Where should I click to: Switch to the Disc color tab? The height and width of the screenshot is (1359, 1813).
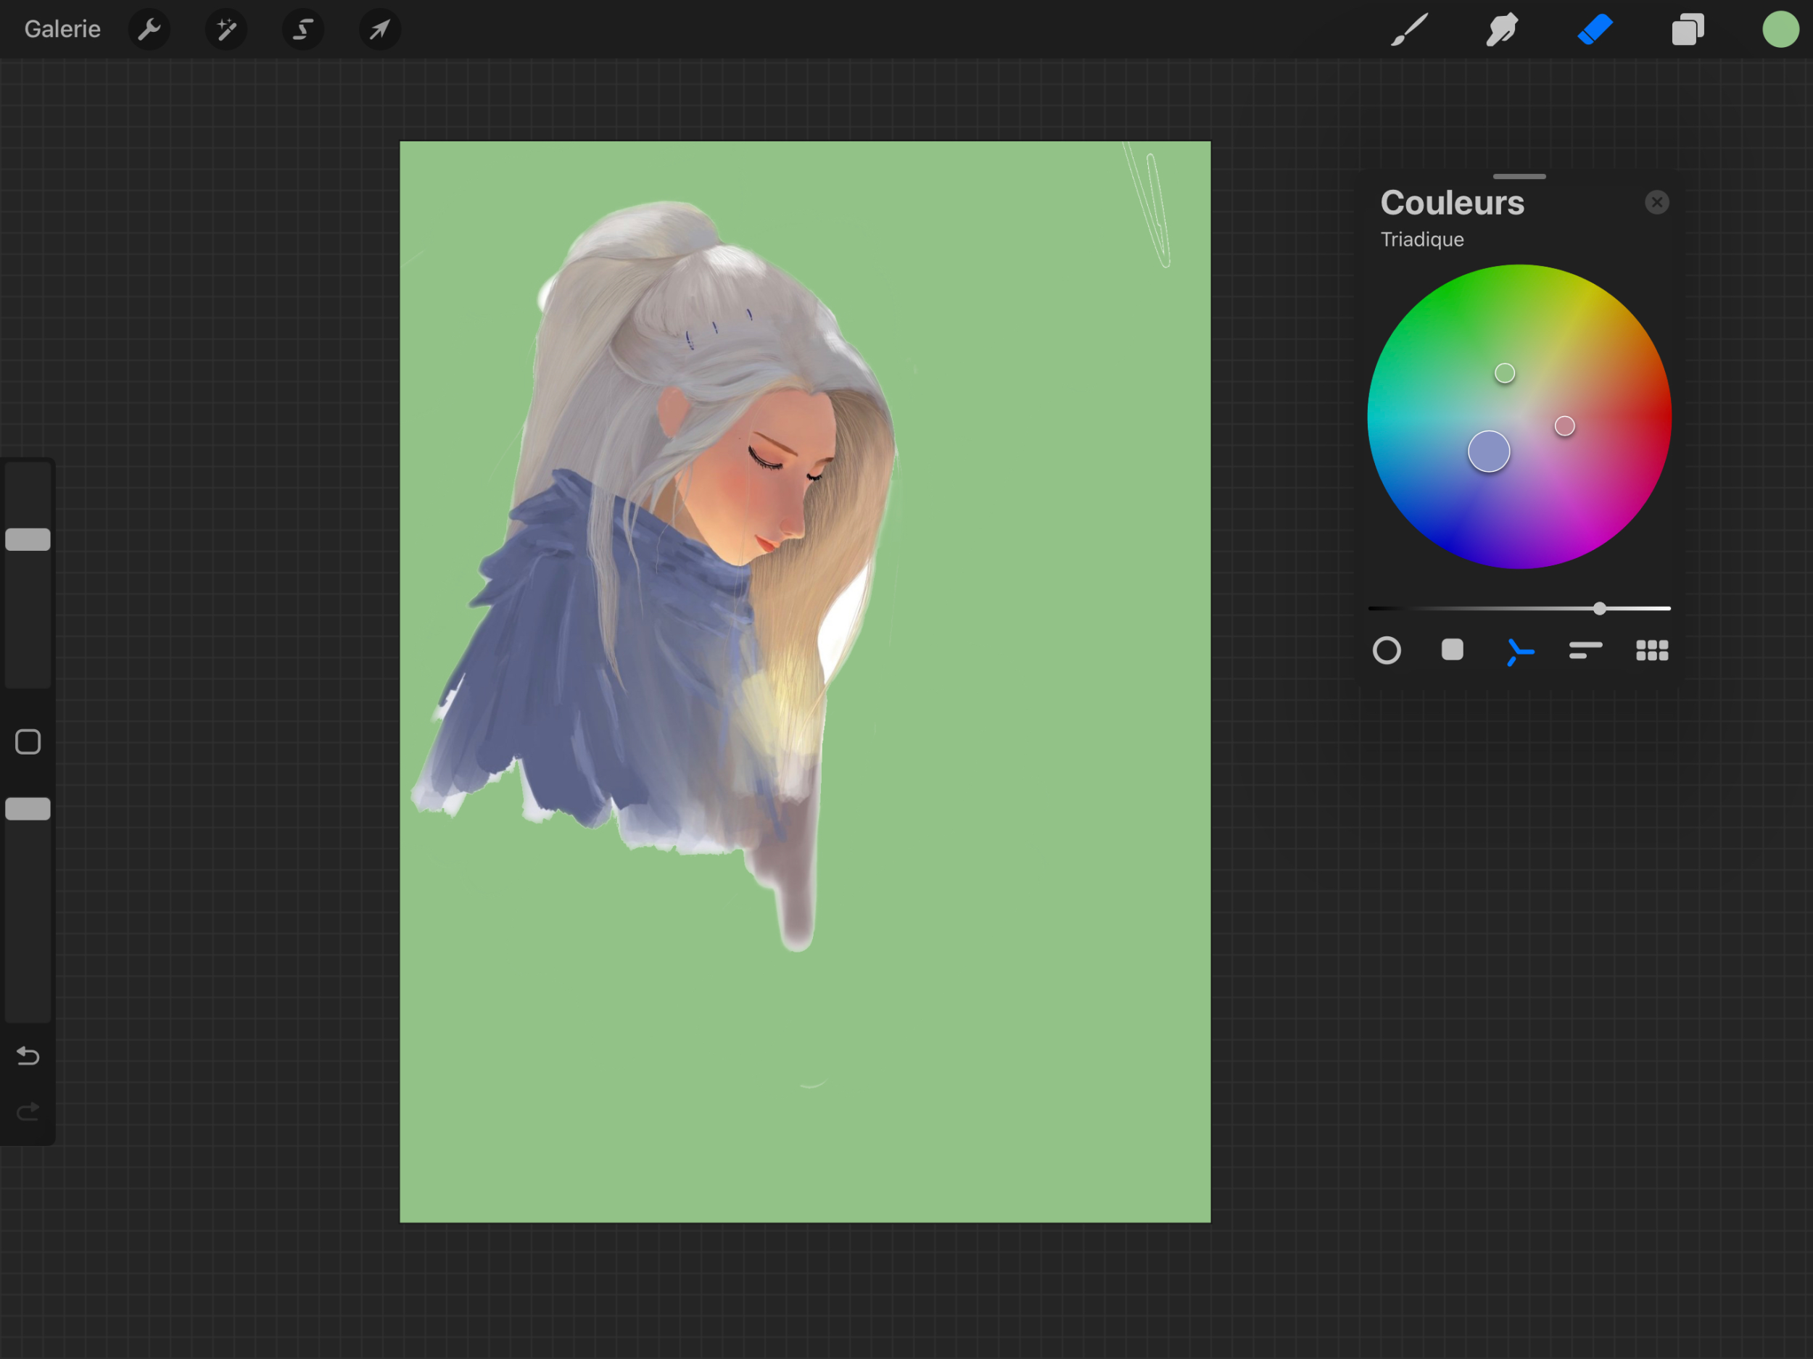[1387, 650]
